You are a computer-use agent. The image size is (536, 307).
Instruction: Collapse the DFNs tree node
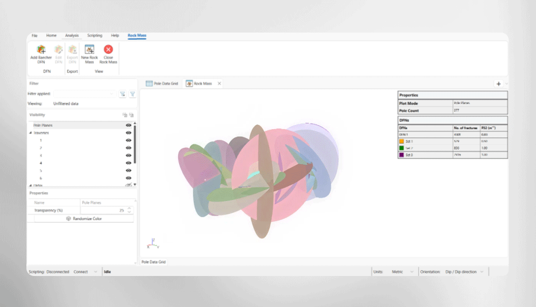point(31,185)
